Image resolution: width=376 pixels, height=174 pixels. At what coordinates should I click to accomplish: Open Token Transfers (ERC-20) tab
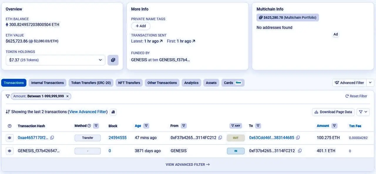tap(91, 83)
